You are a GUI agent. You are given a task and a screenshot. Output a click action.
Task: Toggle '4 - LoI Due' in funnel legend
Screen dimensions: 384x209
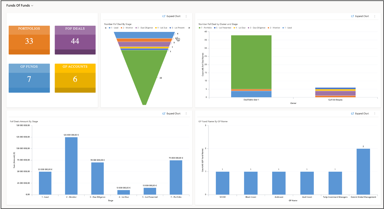coord(161,28)
